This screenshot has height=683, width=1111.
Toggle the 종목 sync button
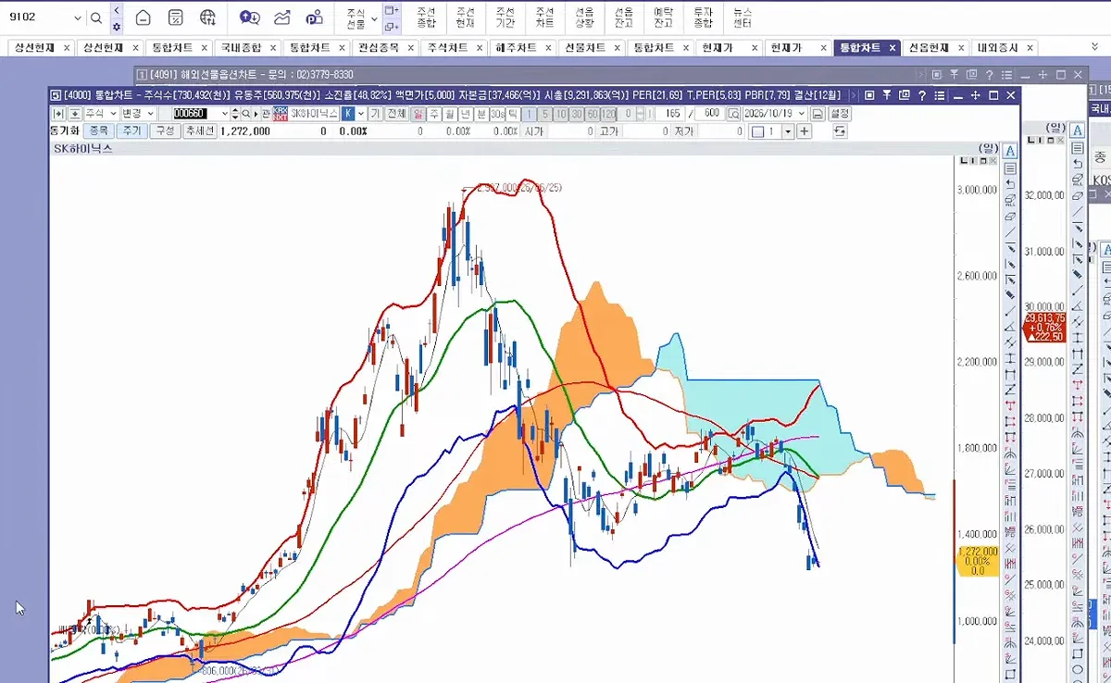98,131
